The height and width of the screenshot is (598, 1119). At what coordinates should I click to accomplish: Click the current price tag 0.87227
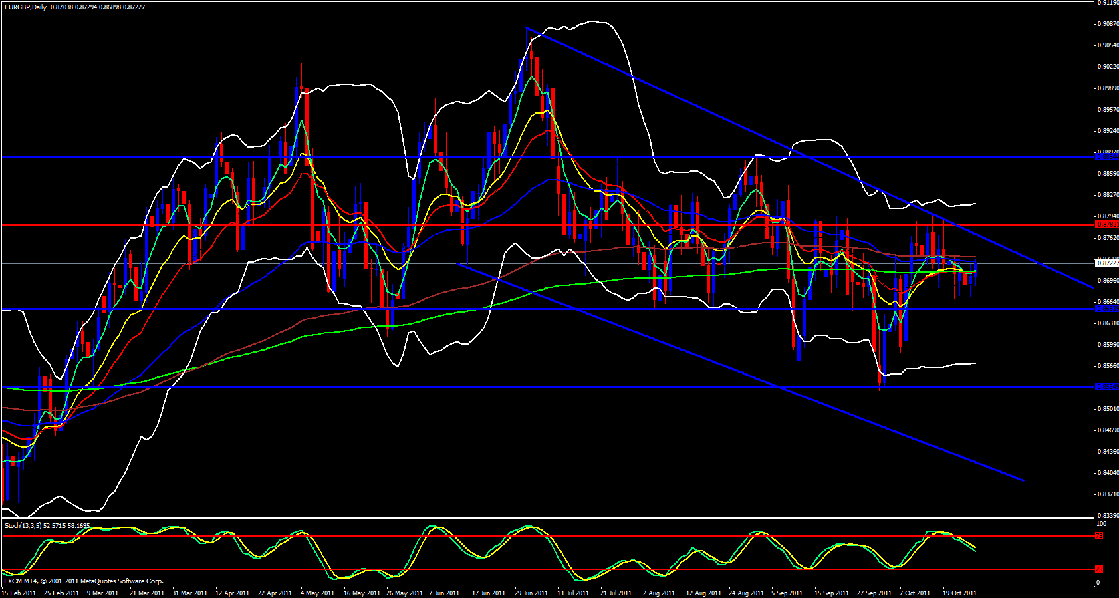[1107, 263]
